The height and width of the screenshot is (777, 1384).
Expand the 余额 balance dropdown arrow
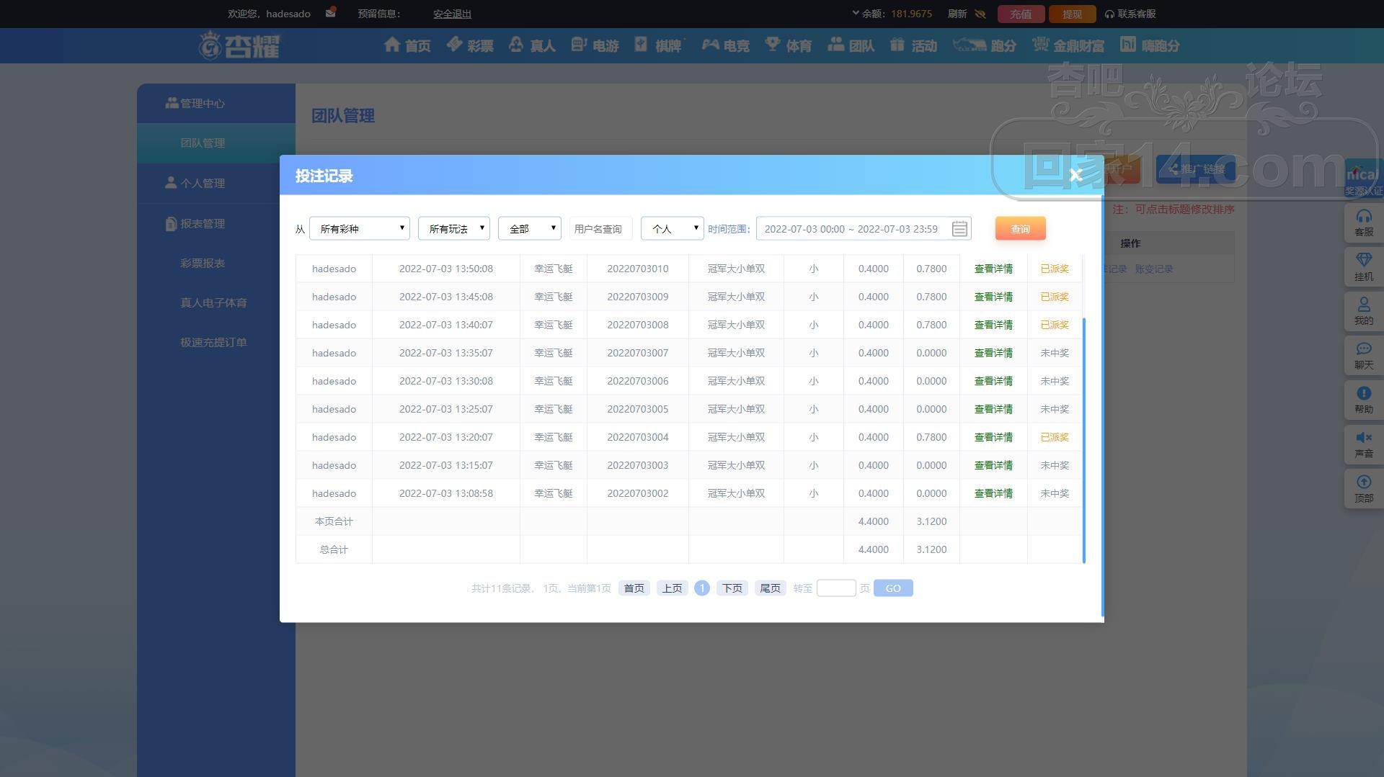856,13
